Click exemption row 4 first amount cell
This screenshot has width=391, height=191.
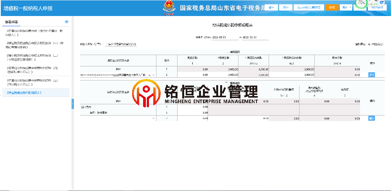pyautogui.click(x=192, y=118)
